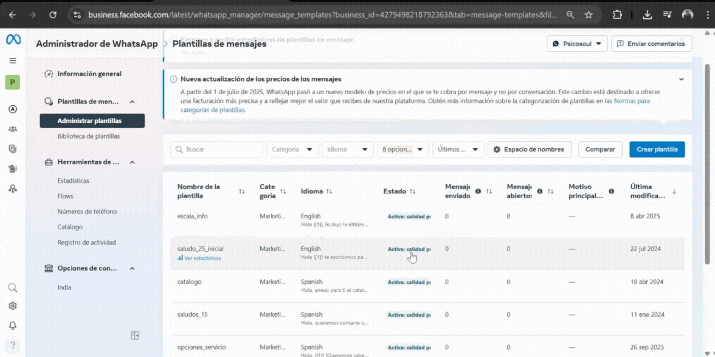Click the Buscar search field

216,149
